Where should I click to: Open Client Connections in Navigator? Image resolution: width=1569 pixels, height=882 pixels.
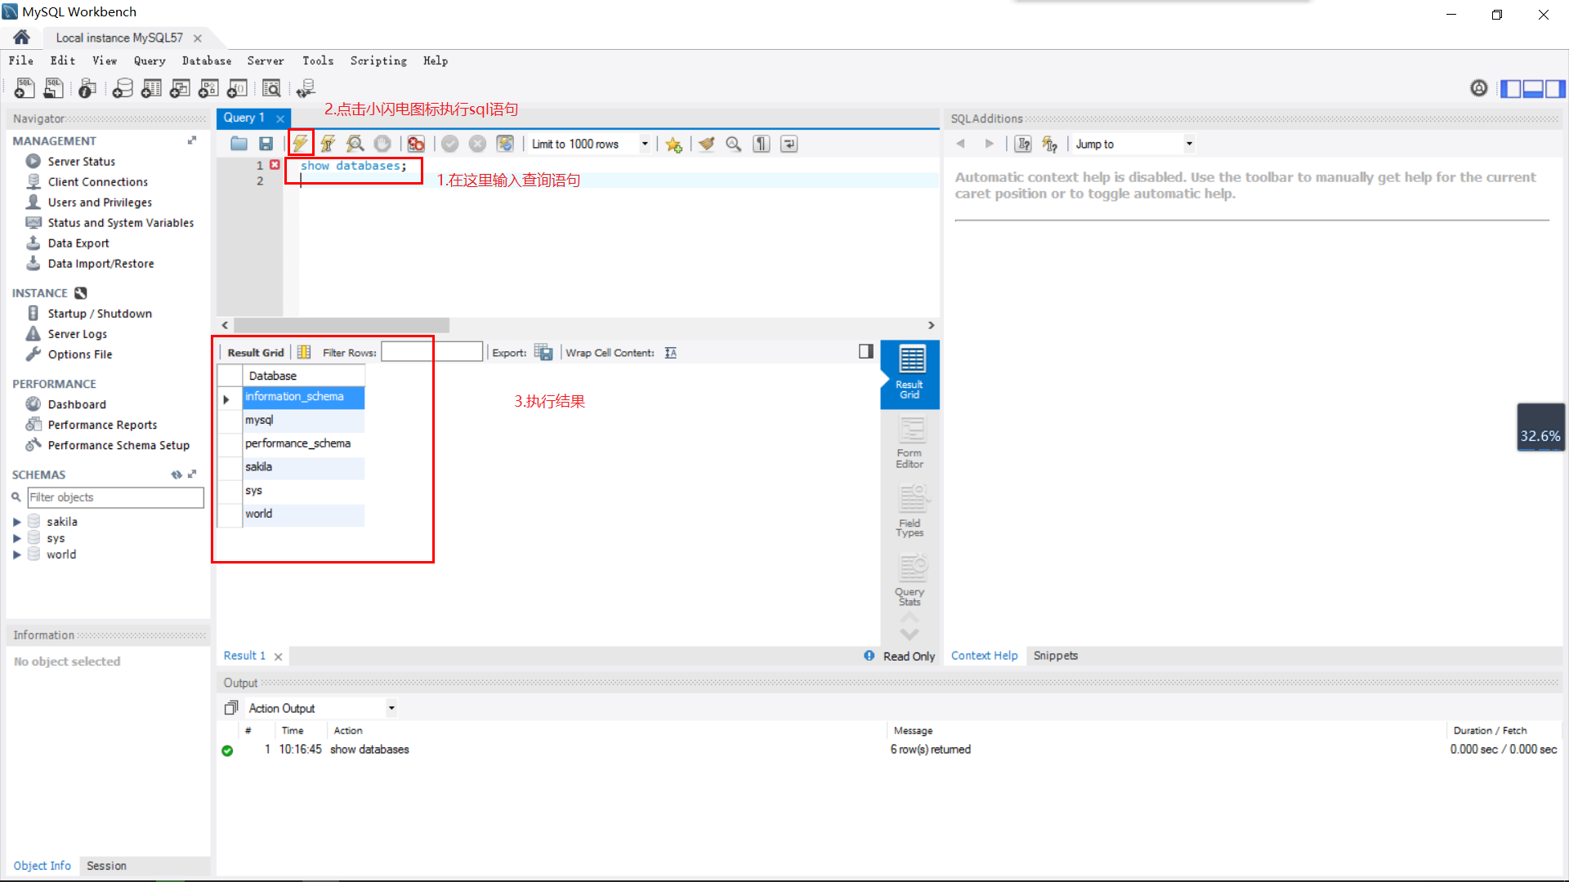[x=97, y=182]
